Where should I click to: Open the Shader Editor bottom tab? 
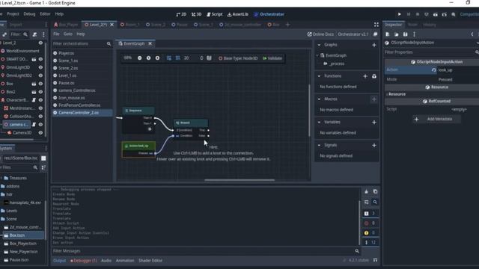click(150, 261)
